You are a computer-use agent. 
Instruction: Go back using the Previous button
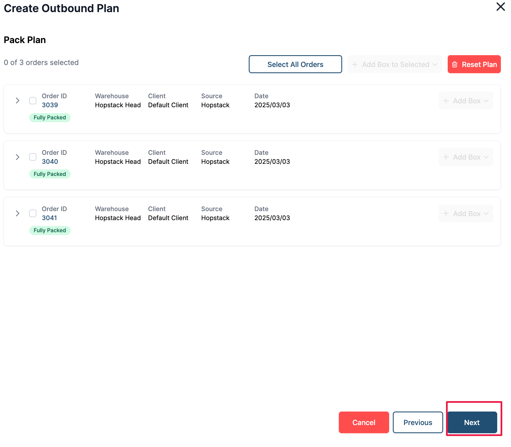(418, 422)
